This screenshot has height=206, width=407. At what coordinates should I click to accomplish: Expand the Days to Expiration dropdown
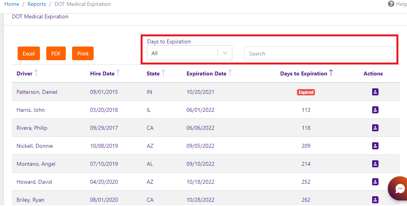coord(225,53)
